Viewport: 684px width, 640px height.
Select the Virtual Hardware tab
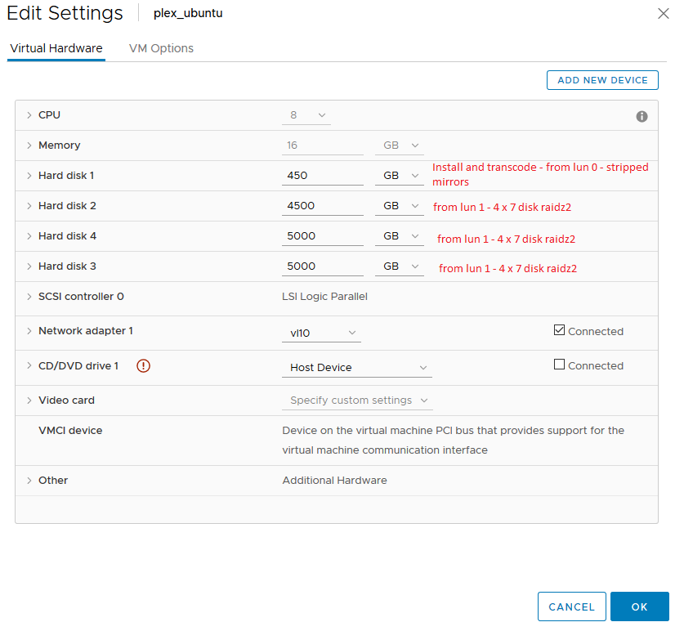(56, 48)
